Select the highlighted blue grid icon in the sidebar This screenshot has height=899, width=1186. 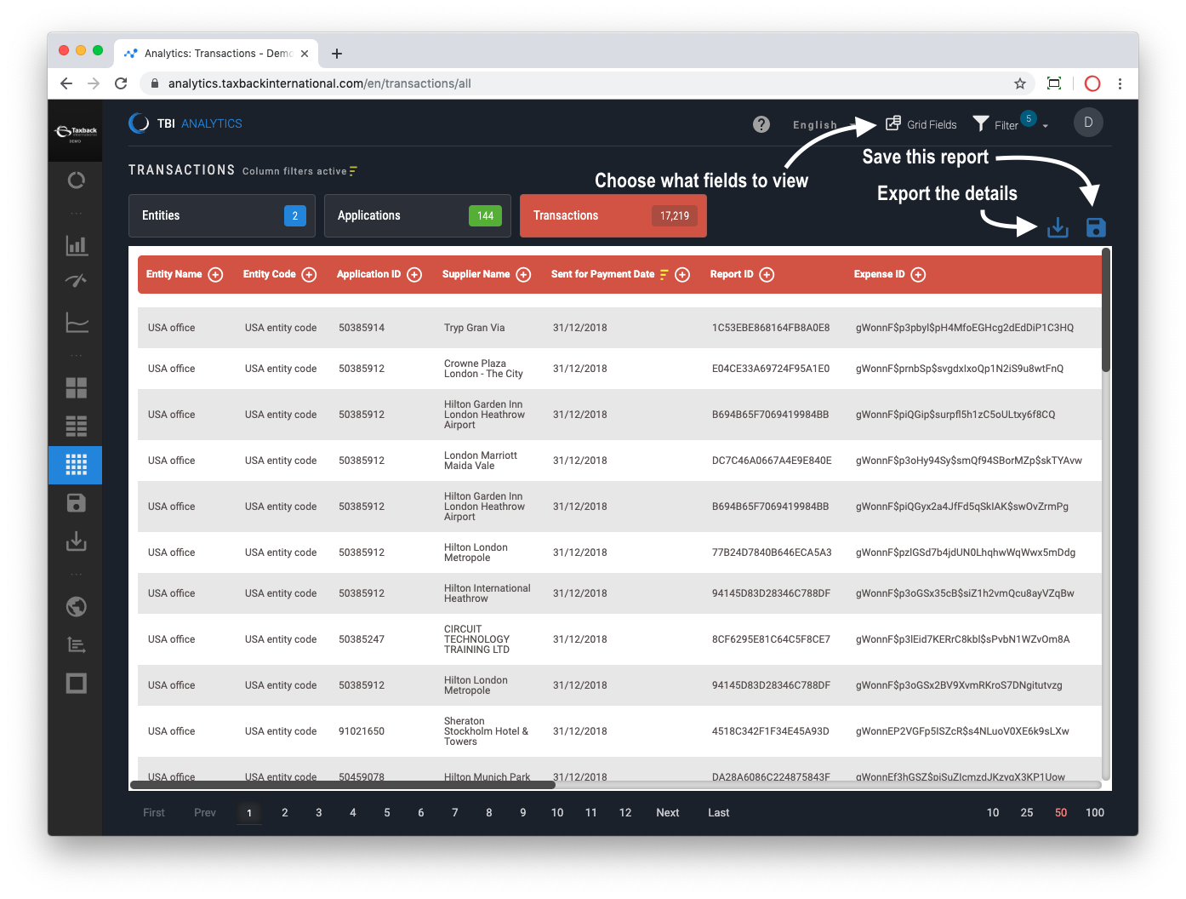pyautogui.click(x=76, y=465)
